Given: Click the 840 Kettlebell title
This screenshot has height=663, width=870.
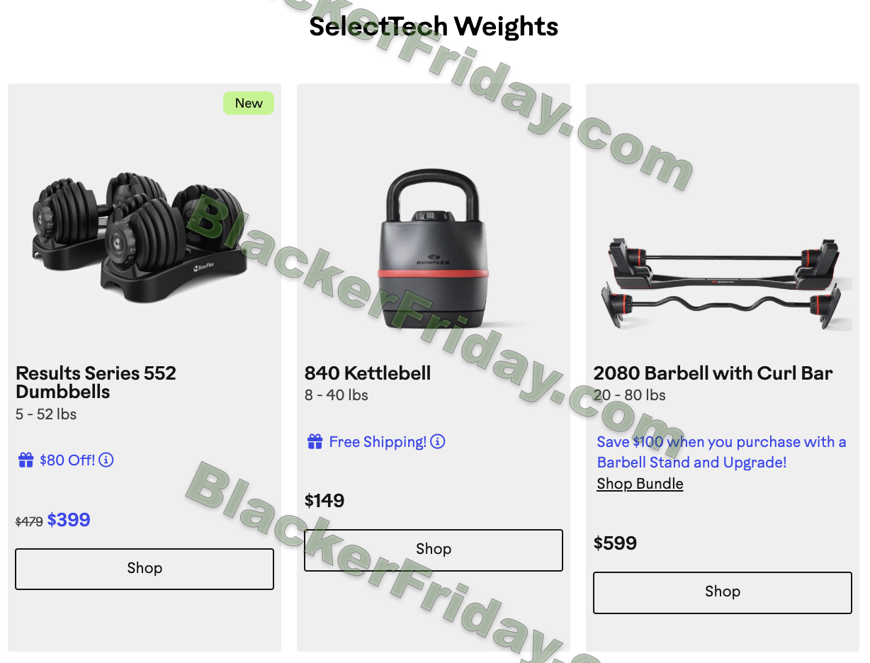Looking at the screenshot, I should click(x=368, y=373).
